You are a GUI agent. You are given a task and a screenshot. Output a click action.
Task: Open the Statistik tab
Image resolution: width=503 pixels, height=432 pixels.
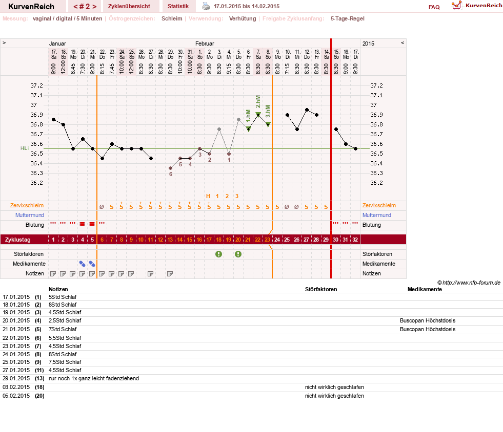[x=178, y=7]
